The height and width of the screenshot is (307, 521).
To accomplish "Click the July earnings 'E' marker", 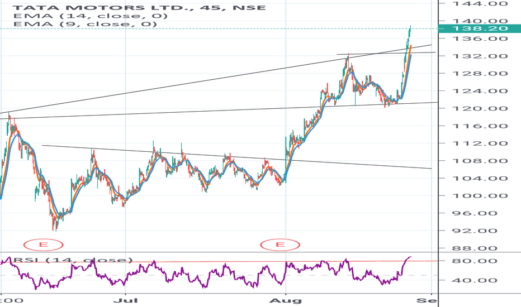I will point(43,245).
